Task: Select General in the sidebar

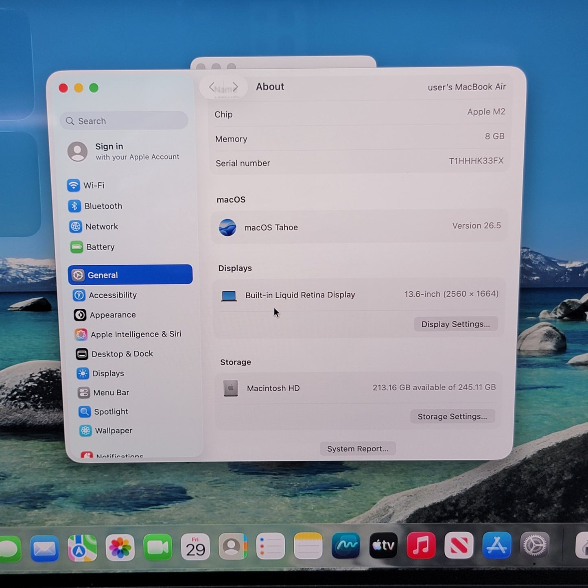Action: [x=130, y=275]
